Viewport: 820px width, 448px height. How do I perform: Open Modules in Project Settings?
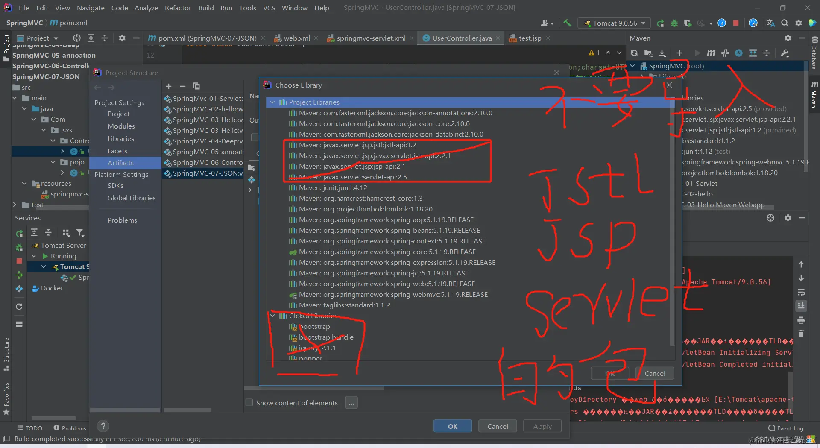pyautogui.click(x=121, y=126)
